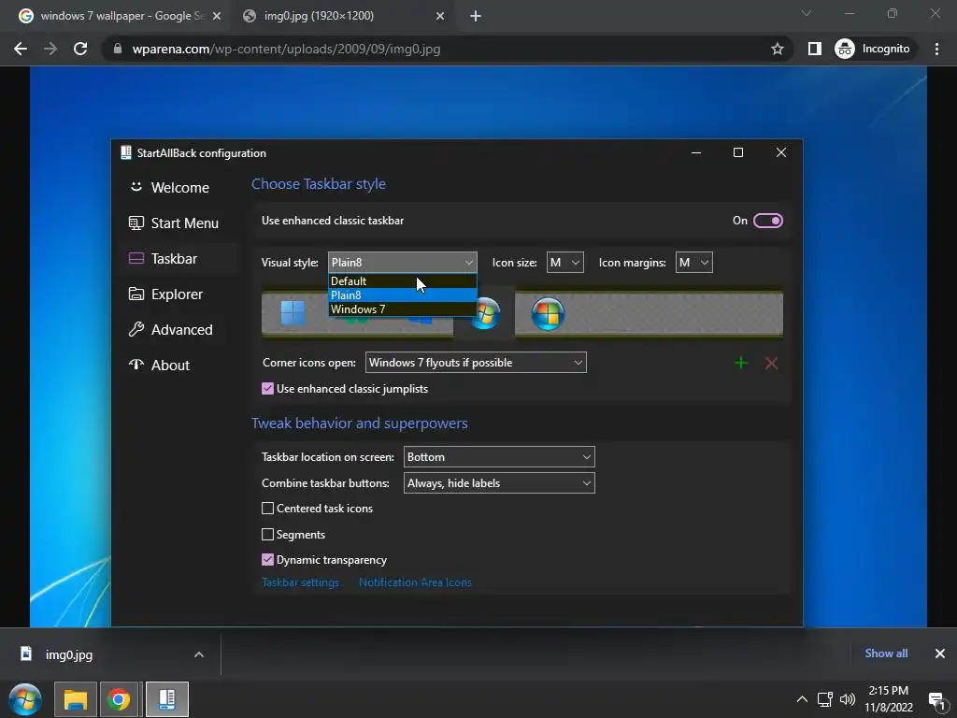This screenshot has height=718, width=957.
Task: Bookmark this page star icon
Action: 777,49
